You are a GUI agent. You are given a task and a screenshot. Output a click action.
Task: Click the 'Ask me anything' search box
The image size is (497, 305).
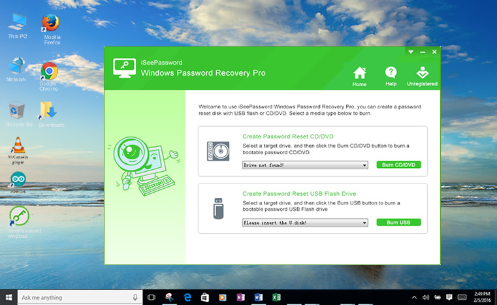click(x=78, y=297)
